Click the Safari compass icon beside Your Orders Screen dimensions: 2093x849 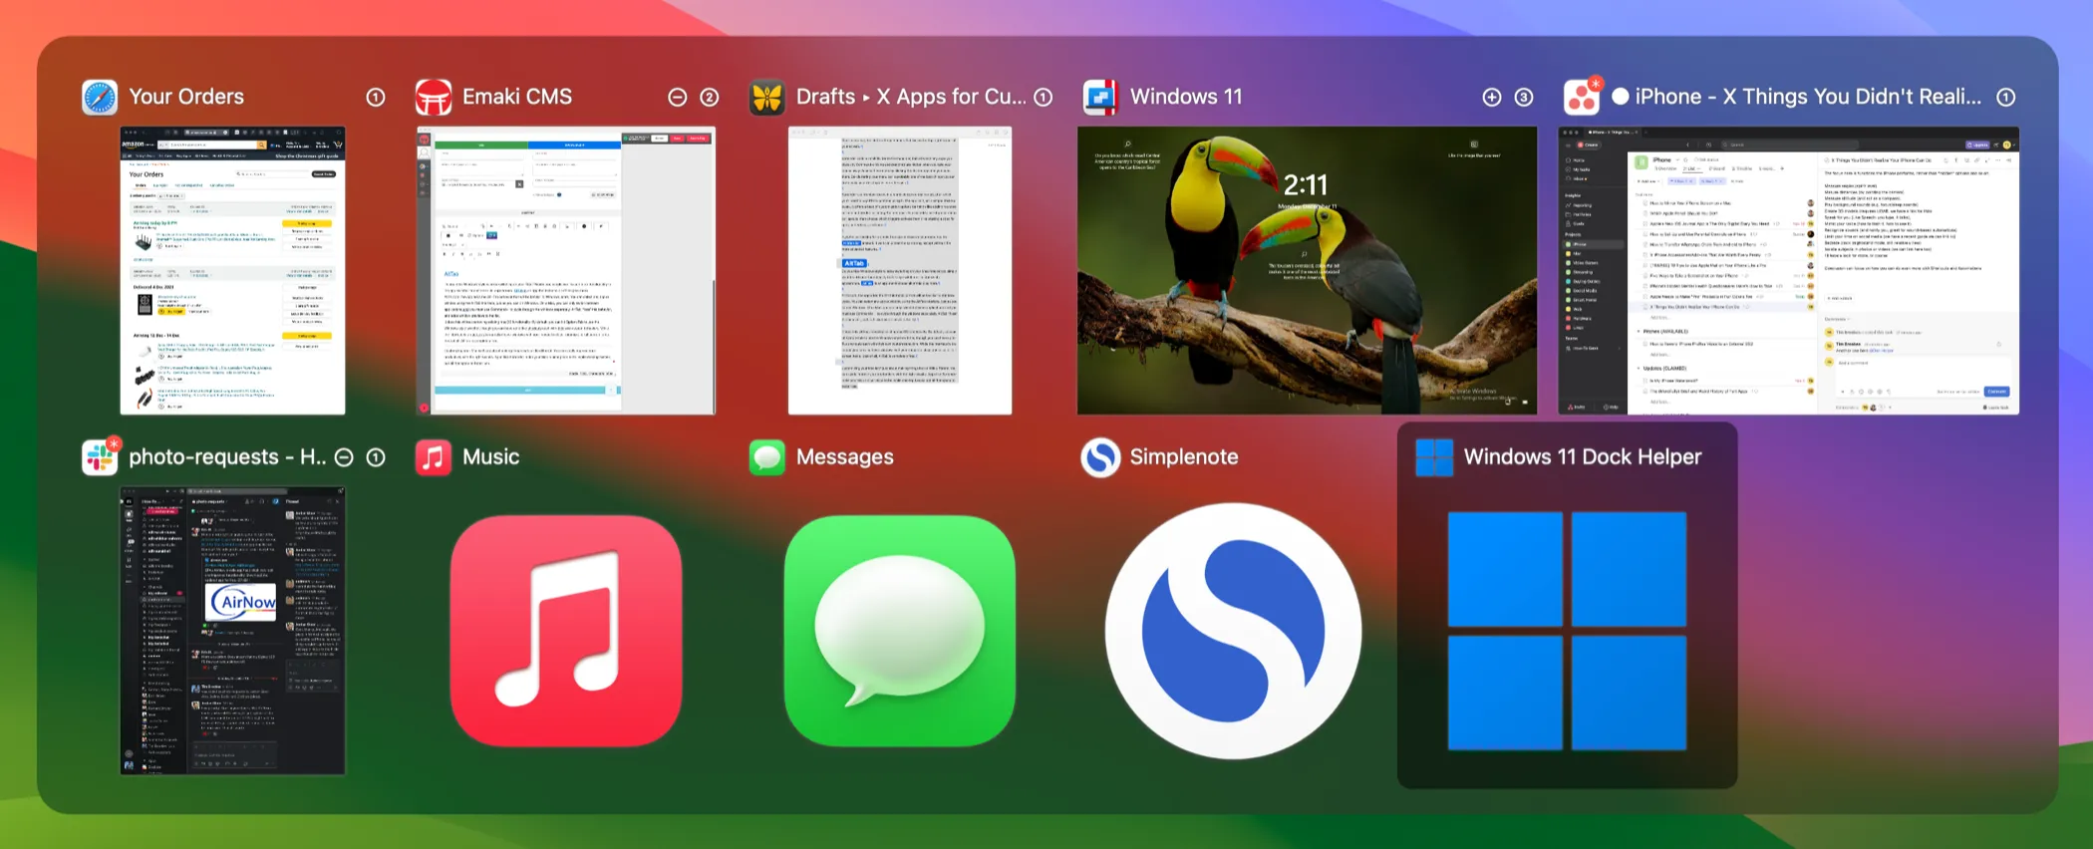[99, 97]
